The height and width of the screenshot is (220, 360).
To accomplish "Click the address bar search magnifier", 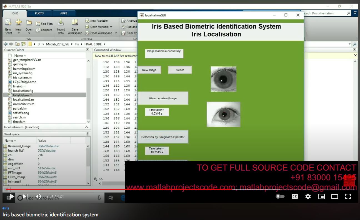I will (x=354, y=44).
